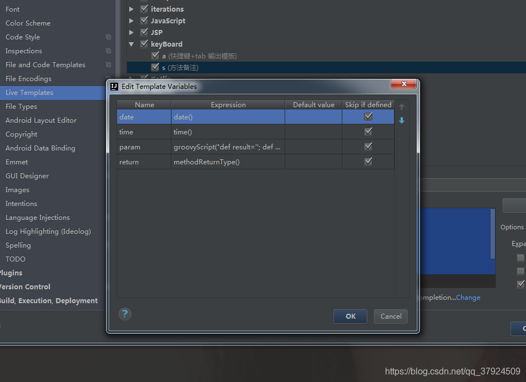
Task: Select Live Templates in sidebar
Action: (x=53, y=93)
